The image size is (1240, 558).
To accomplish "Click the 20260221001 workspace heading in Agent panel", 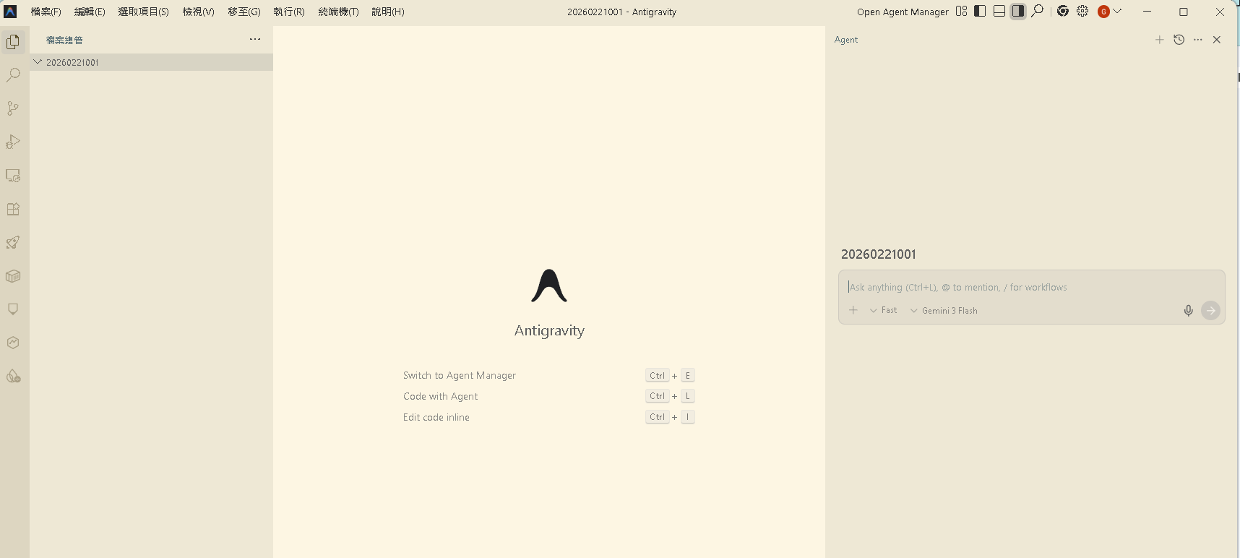I will [x=878, y=254].
